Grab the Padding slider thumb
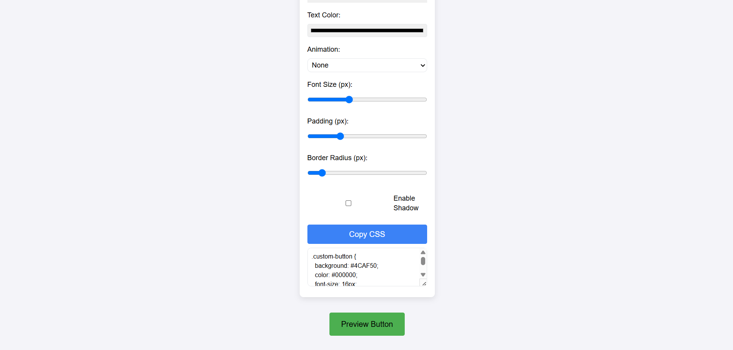The image size is (733, 350). (340, 136)
